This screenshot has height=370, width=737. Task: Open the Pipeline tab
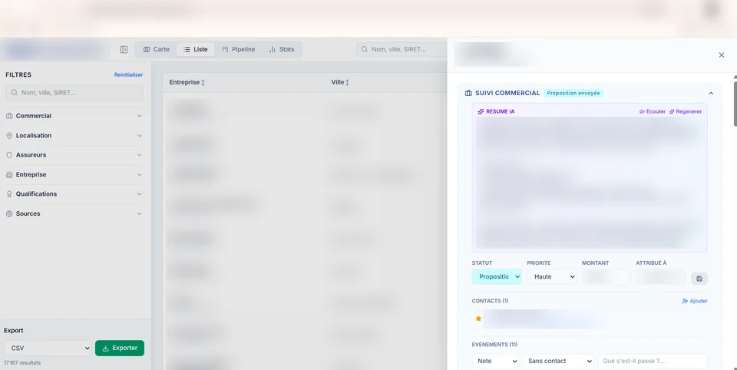(239, 49)
